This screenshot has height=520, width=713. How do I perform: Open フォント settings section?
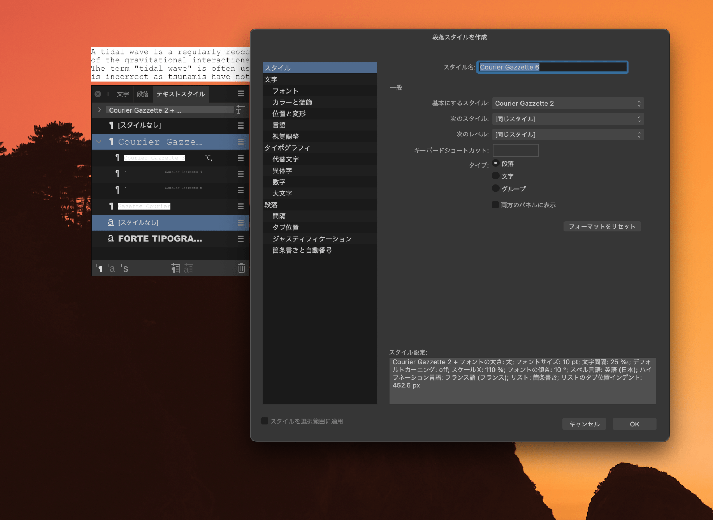(x=320, y=91)
